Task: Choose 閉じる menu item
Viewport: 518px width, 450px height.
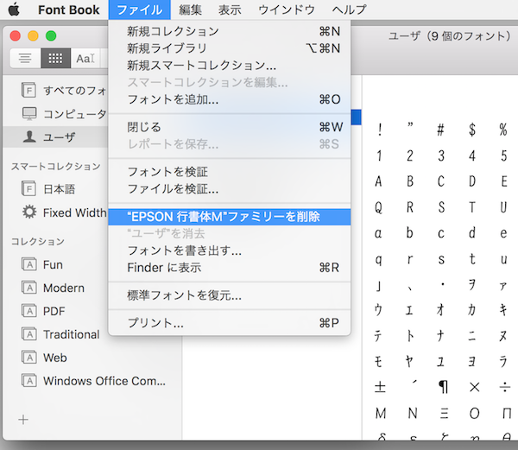Action: 230,127
